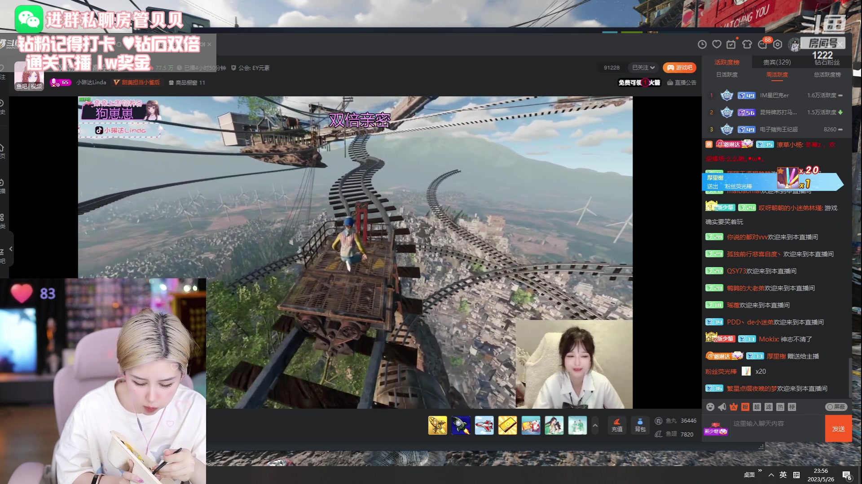
Task: Click the 鱼翅 7820 balance
Action: [x=674, y=434]
